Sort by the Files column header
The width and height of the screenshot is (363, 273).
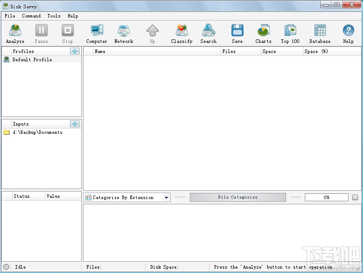(x=241, y=51)
